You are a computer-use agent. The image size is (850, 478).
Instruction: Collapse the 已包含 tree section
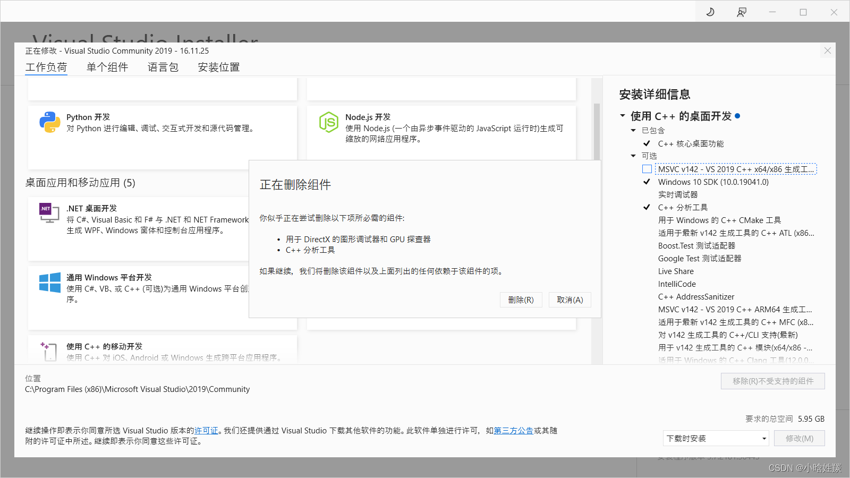point(633,130)
